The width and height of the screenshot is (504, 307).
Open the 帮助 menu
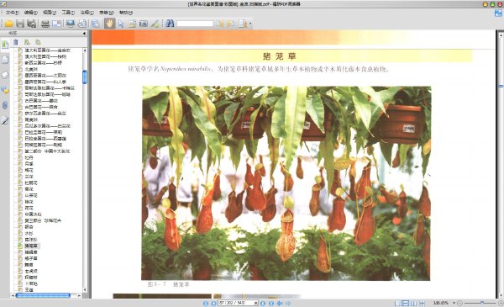pyautogui.click(x=126, y=13)
